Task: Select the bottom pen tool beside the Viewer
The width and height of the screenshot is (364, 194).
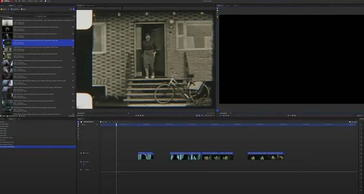Action: [x=217, y=17]
